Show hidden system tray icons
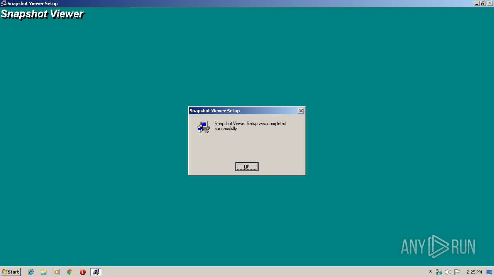This screenshot has height=277, width=494. (x=431, y=272)
